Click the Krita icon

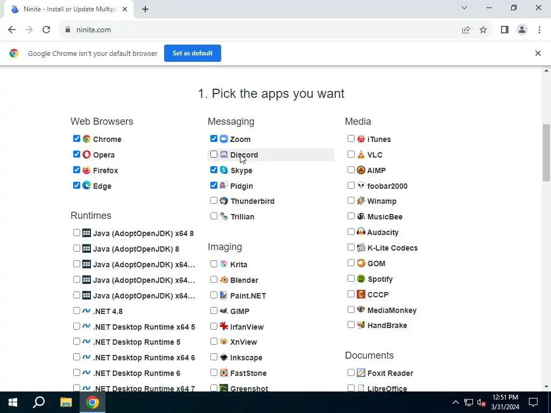click(224, 264)
